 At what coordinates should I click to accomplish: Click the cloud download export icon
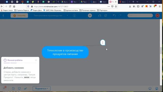point(150,88)
